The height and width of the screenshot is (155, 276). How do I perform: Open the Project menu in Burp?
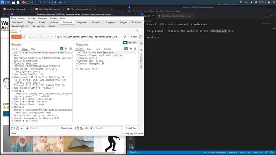22,19
